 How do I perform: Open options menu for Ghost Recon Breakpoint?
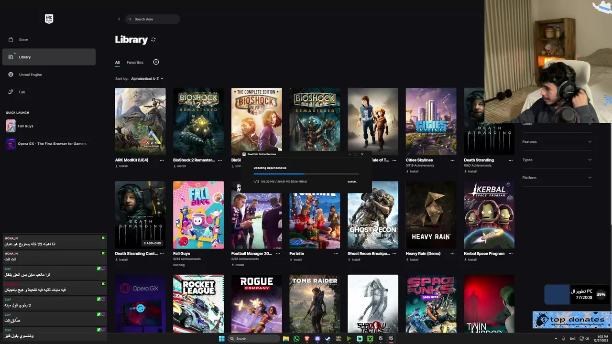coord(394,254)
